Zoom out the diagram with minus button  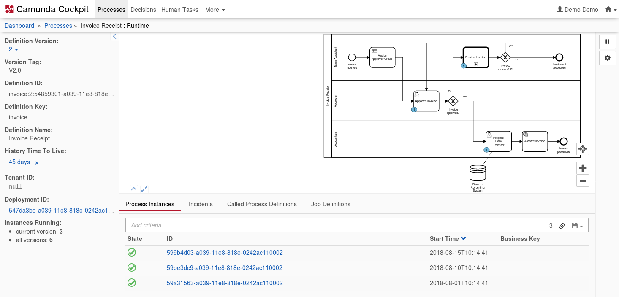583,181
